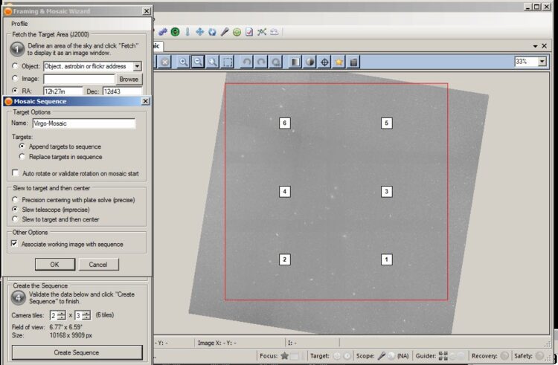The width and height of the screenshot is (558, 365).
Task: Click the Create Sequence button
Action: 77,352
